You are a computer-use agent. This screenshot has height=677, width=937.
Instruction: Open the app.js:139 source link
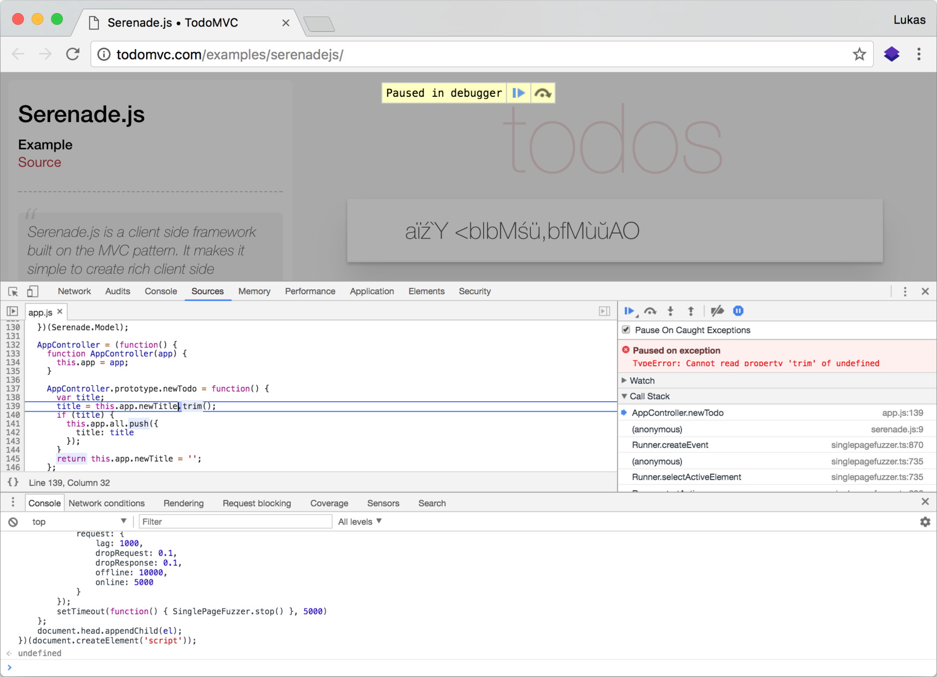click(x=902, y=413)
